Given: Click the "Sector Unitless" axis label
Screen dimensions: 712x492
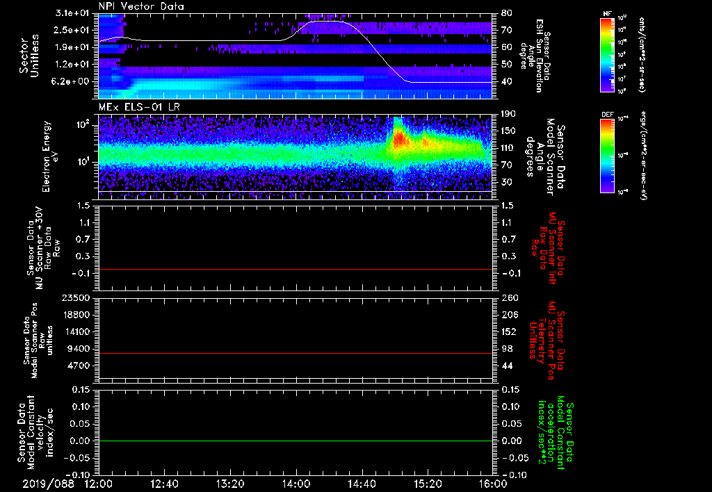Looking at the screenshot, I should click(x=29, y=56).
